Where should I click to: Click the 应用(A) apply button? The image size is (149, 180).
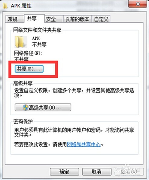point(129,172)
